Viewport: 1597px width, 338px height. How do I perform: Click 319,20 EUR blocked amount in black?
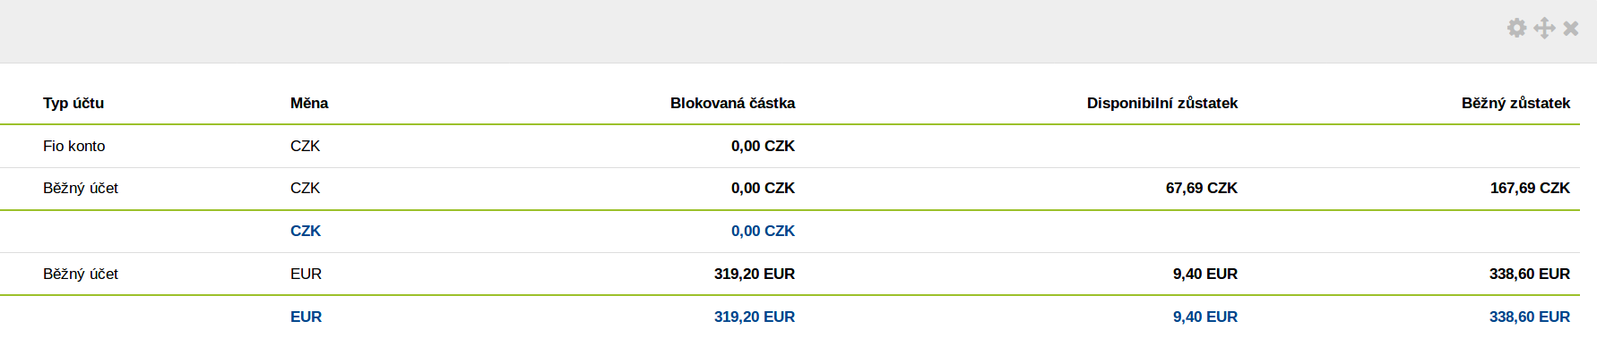755,274
